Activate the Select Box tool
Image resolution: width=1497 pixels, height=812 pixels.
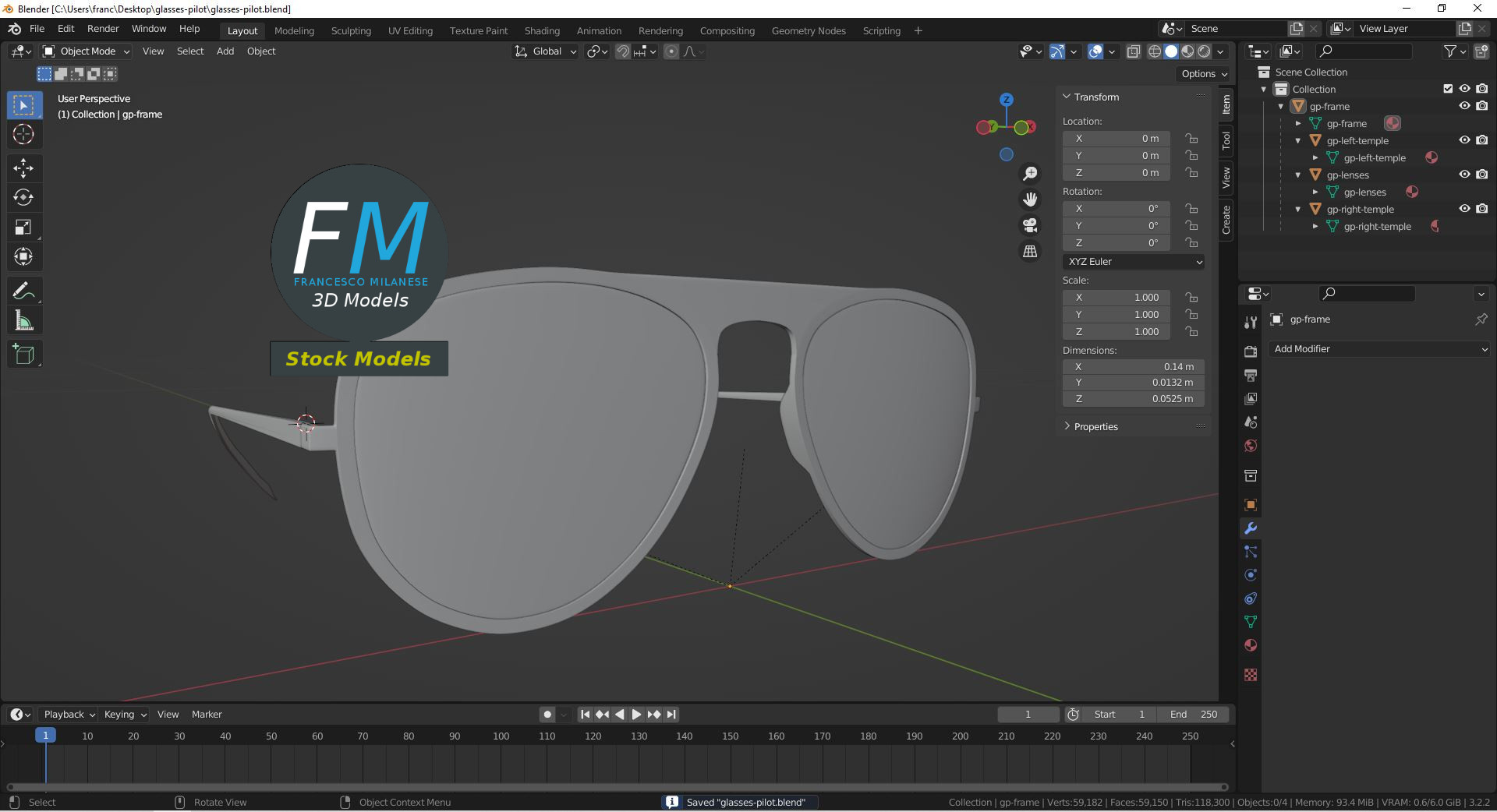point(23,105)
